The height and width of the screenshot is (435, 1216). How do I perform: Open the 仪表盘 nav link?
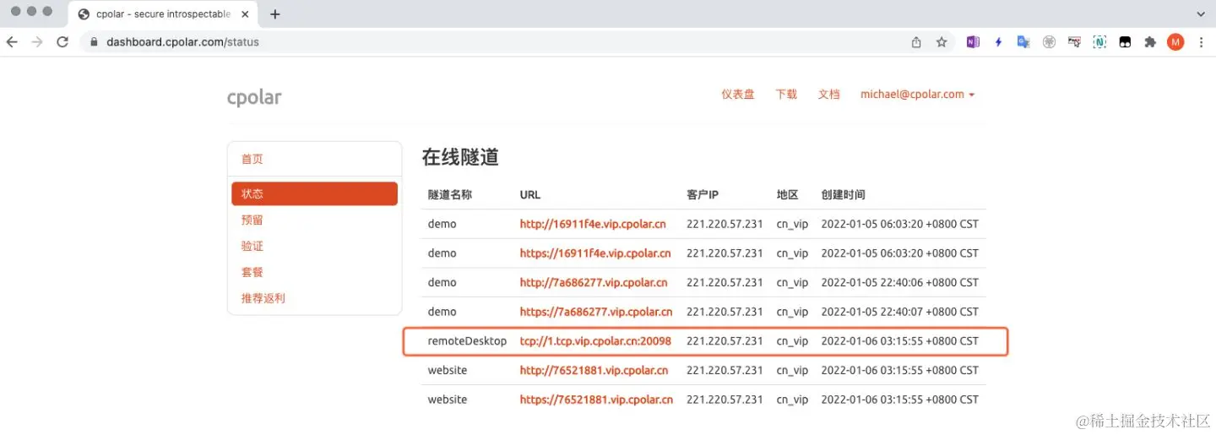[x=737, y=95]
